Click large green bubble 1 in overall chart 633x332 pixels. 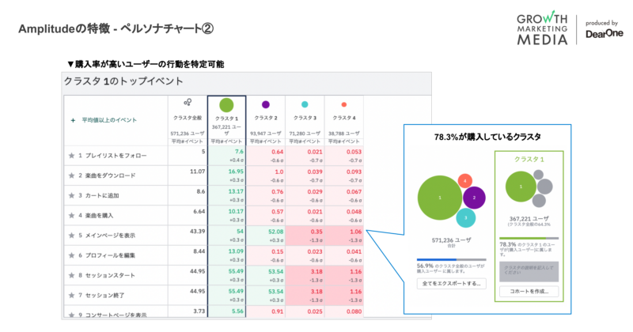(x=440, y=198)
